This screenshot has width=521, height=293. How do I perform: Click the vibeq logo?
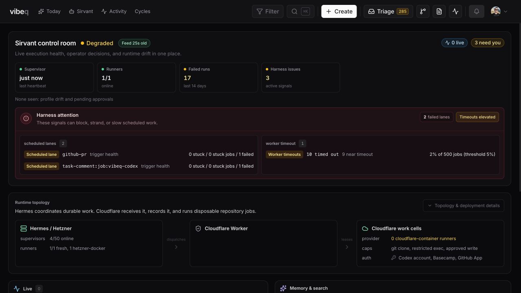point(19,11)
